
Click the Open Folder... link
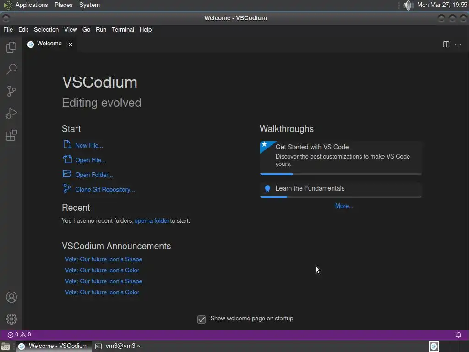coord(94,175)
